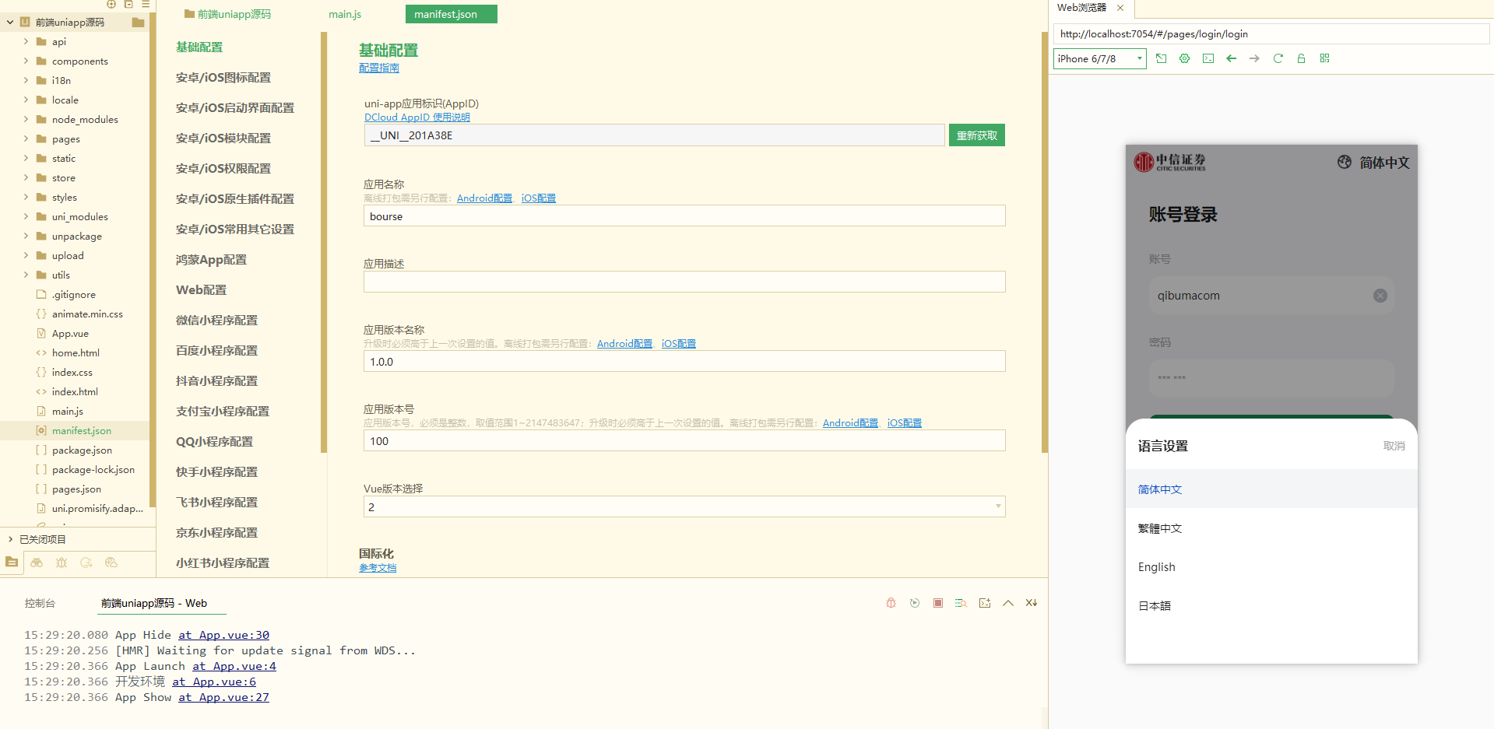Click the red bug debug icon in console toolbar
1494x729 pixels.
891,603
